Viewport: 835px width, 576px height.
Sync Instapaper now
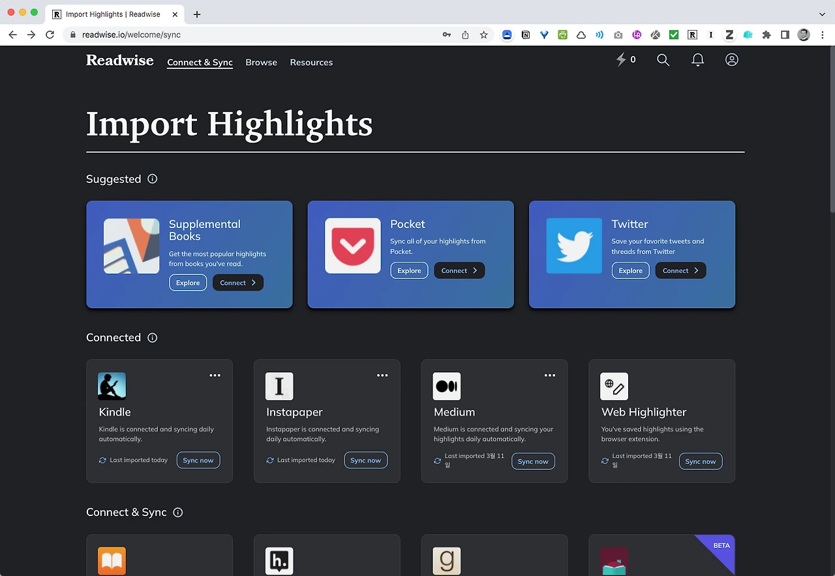click(x=365, y=460)
